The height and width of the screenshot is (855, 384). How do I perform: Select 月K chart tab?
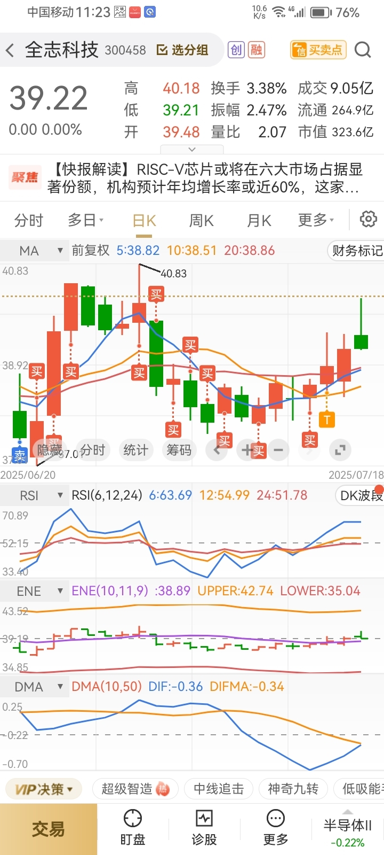point(259,220)
